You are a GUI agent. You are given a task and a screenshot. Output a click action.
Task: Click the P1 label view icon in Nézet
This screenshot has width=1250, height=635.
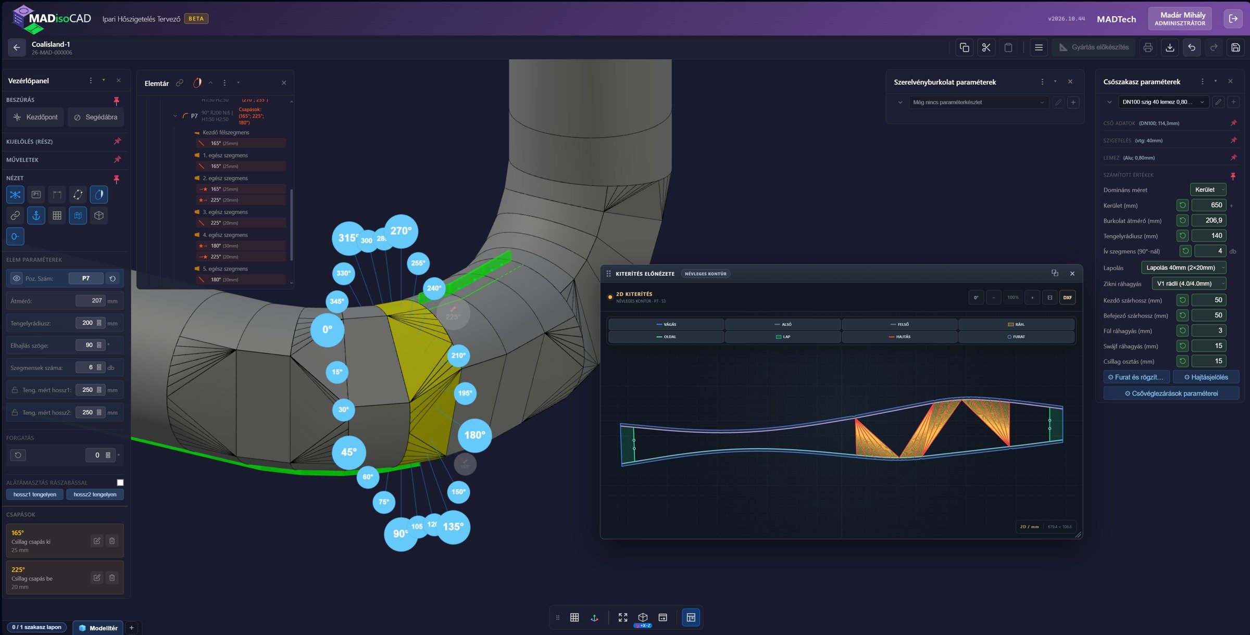(36, 195)
